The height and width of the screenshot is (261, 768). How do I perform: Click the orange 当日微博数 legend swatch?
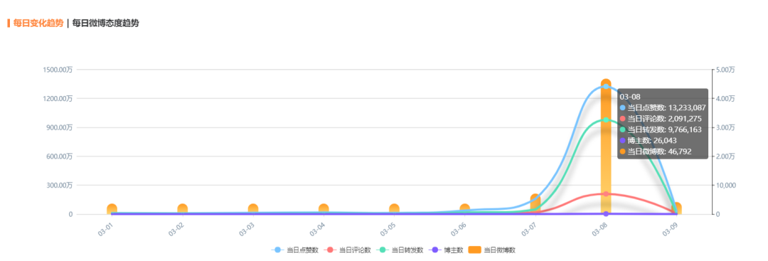474,250
